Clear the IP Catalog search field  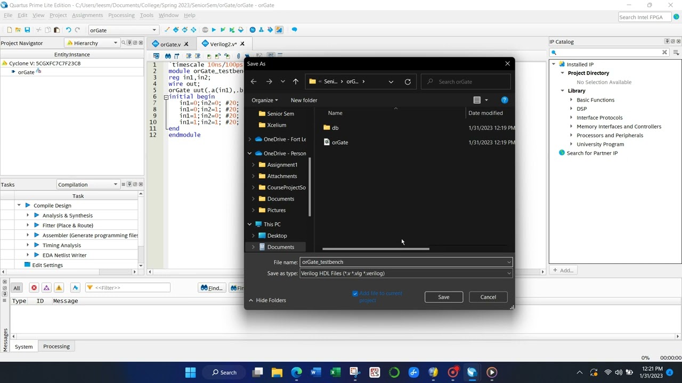(664, 52)
